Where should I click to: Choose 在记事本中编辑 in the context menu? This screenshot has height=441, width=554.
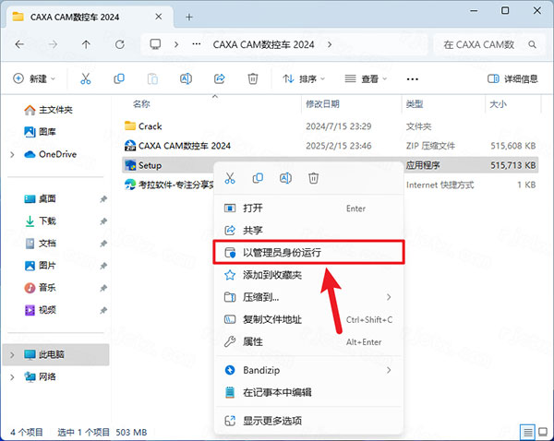click(308, 392)
